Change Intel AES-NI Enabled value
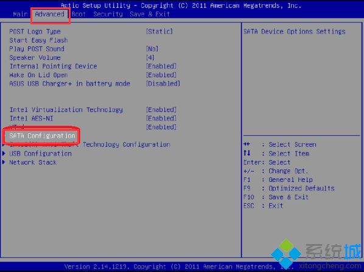This screenshot has height=272, width=364. click(161, 119)
